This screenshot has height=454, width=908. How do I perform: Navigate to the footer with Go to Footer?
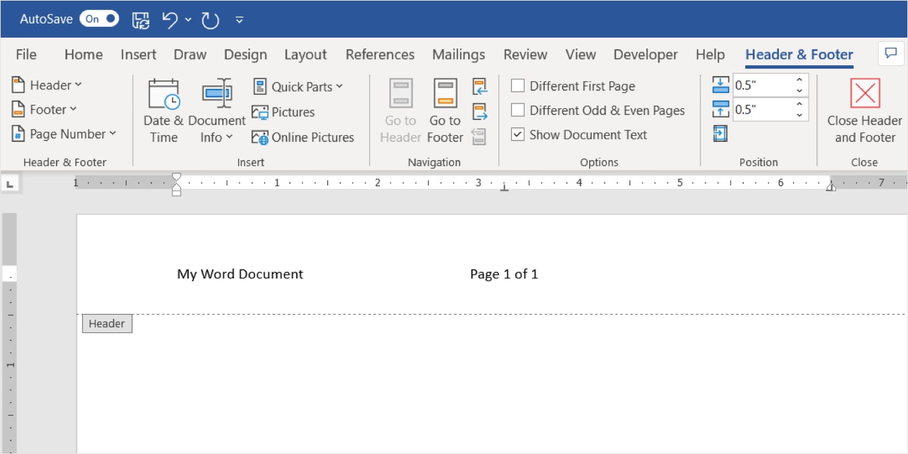(x=444, y=110)
